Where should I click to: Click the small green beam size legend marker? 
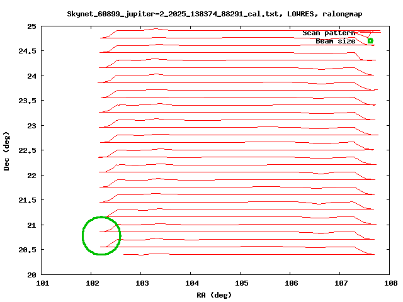pyautogui.click(x=370, y=40)
